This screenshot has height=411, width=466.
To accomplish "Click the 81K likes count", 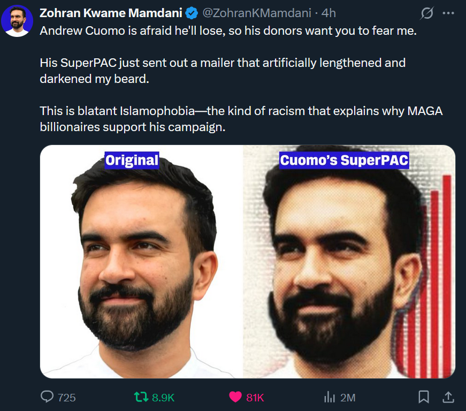I will [x=255, y=397].
